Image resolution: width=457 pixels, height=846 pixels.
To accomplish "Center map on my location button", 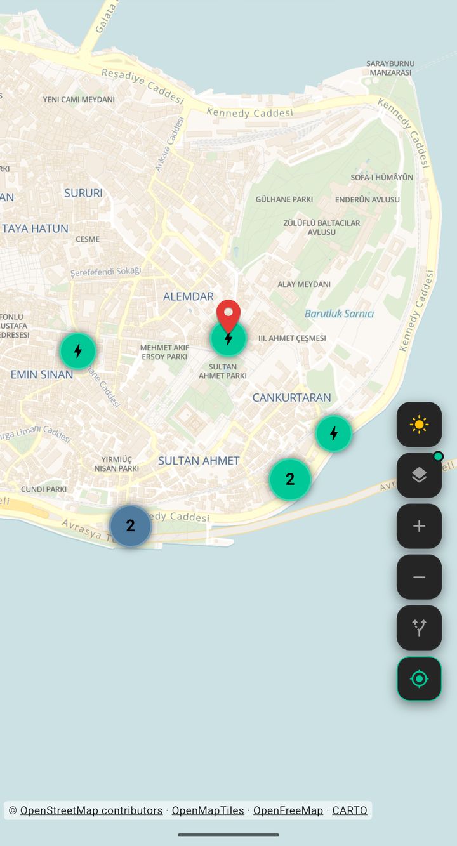I will [419, 678].
